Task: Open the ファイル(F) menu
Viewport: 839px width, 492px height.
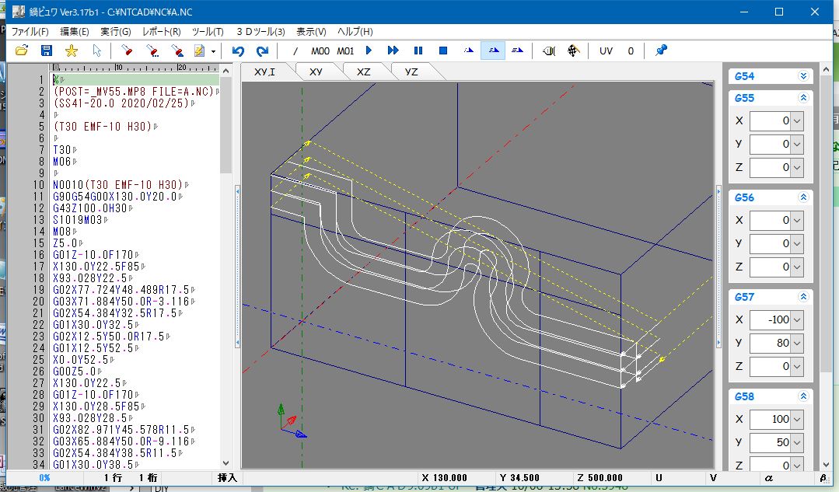Action: click(x=30, y=32)
